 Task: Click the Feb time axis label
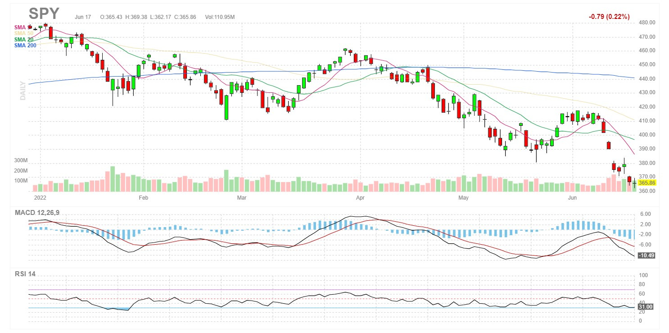click(x=143, y=197)
